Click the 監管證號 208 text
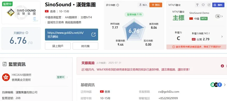 click(11, 98)
